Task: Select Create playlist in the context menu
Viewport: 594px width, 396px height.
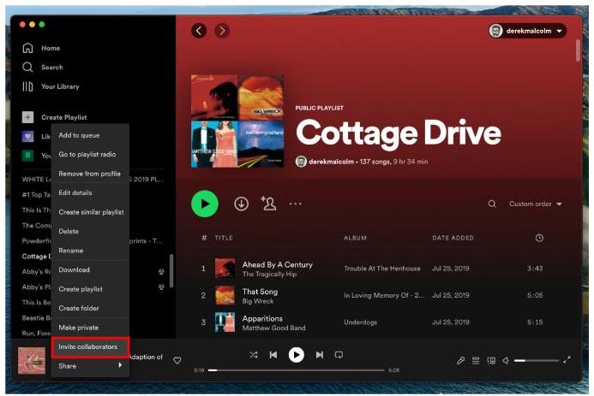Action: click(90, 289)
